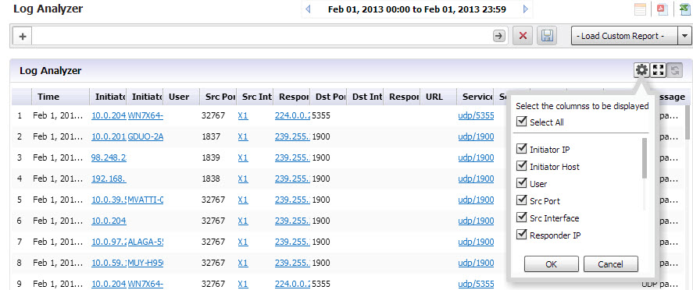Click source port 1839 in row 3

coord(211,157)
